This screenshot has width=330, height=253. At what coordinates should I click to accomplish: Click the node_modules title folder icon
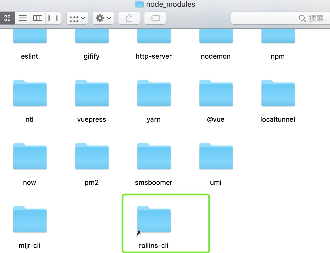click(x=139, y=4)
